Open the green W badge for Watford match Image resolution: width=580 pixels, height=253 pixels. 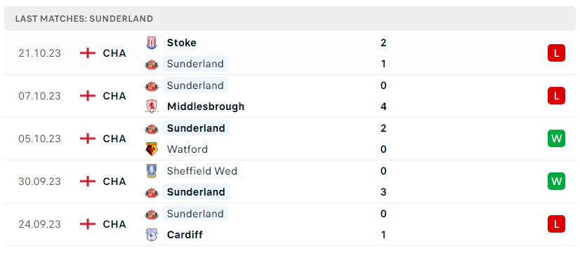tap(556, 139)
